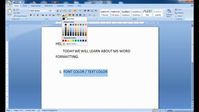The width and height of the screenshot is (199, 112).
Task: Toggle Strikethrough formatting
Action: (x=43, y=15)
